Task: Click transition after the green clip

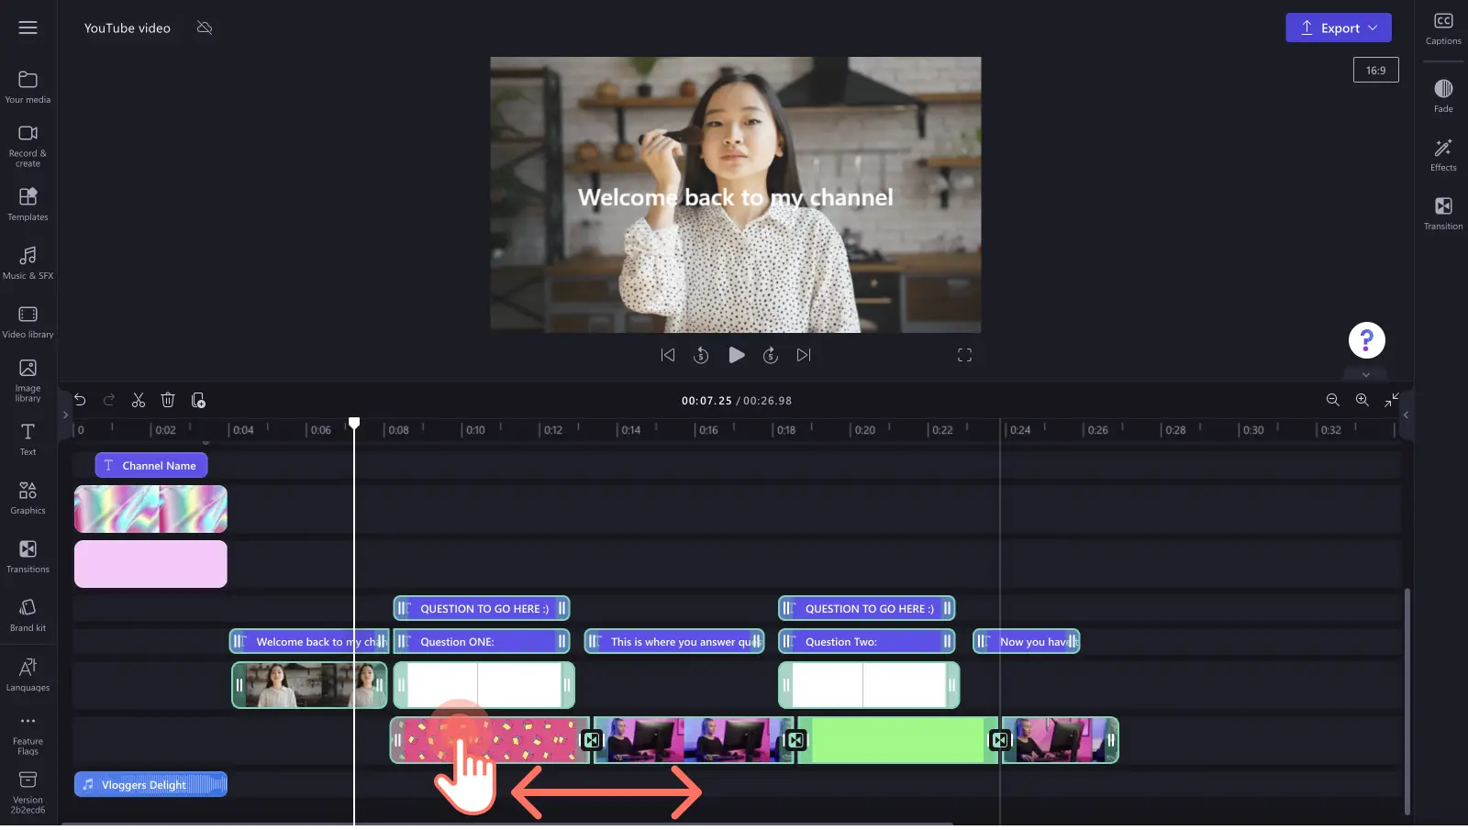Action: coord(1000,740)
